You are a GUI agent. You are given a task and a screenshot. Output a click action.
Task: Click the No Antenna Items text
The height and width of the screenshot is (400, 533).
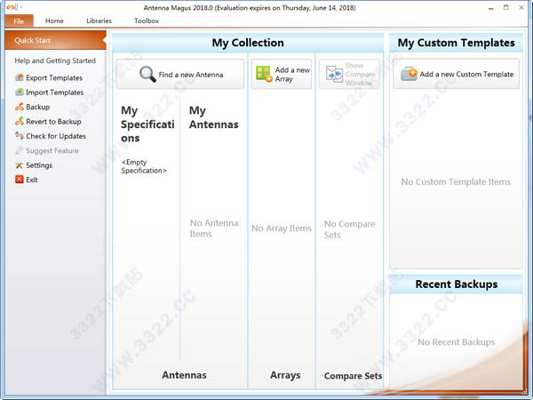pyautogui.click(x=214, y=228)
